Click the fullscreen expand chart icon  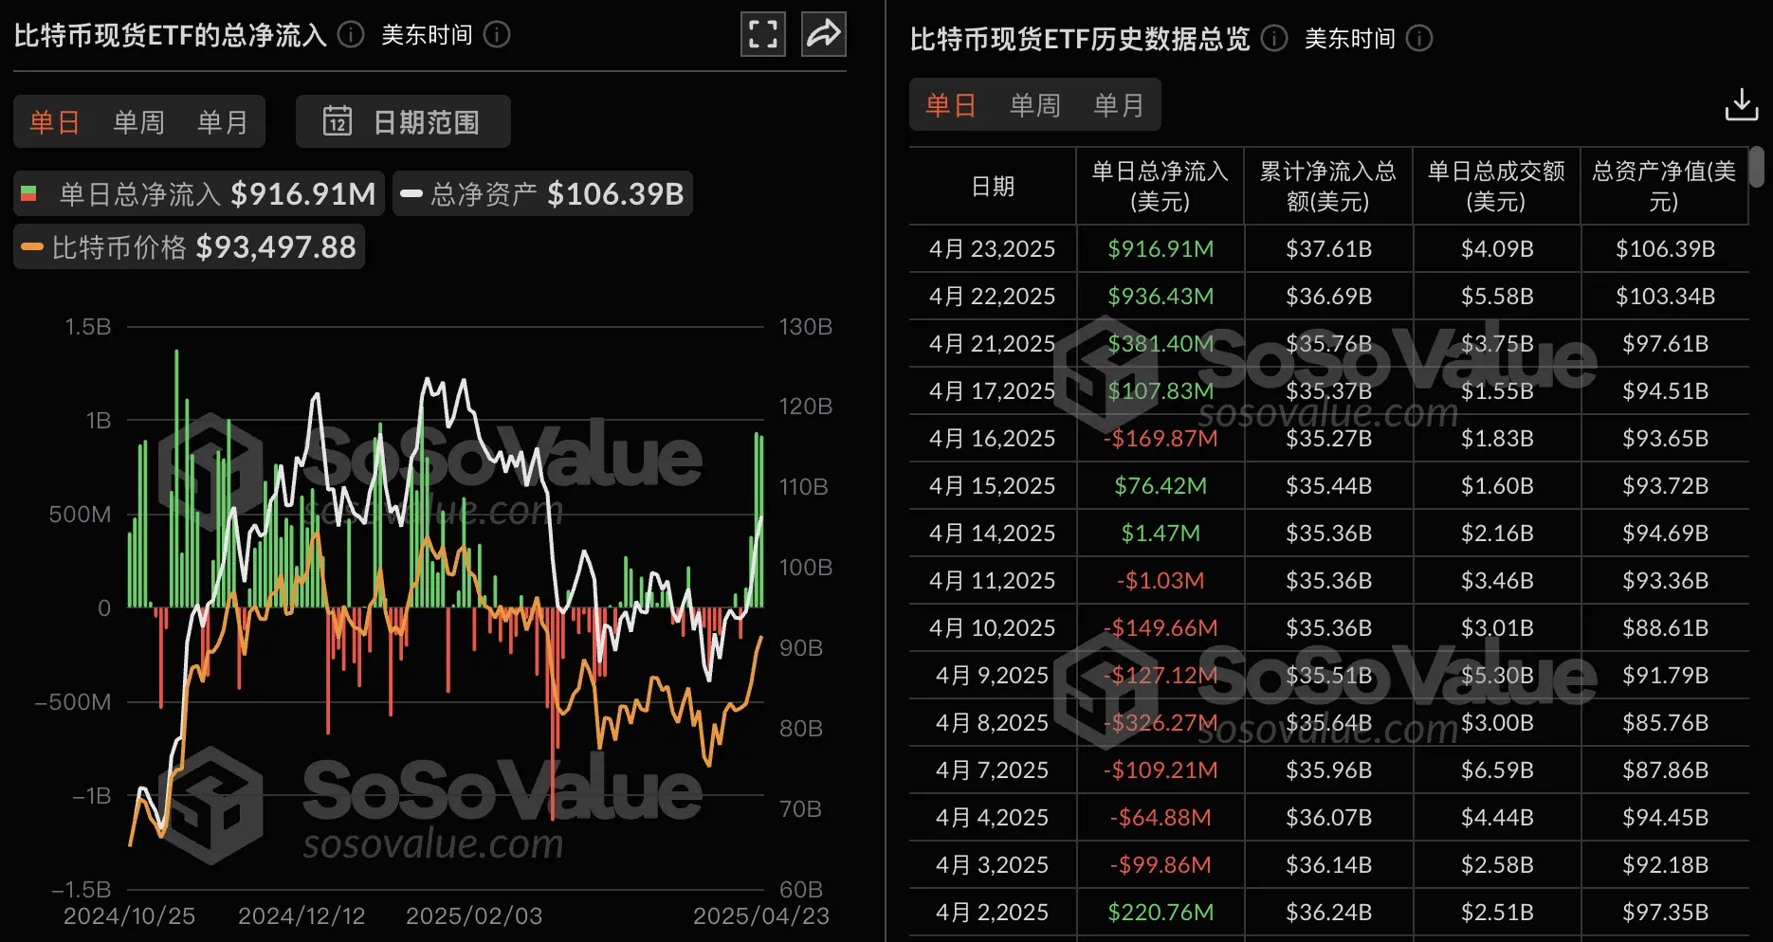click(762, 35)
